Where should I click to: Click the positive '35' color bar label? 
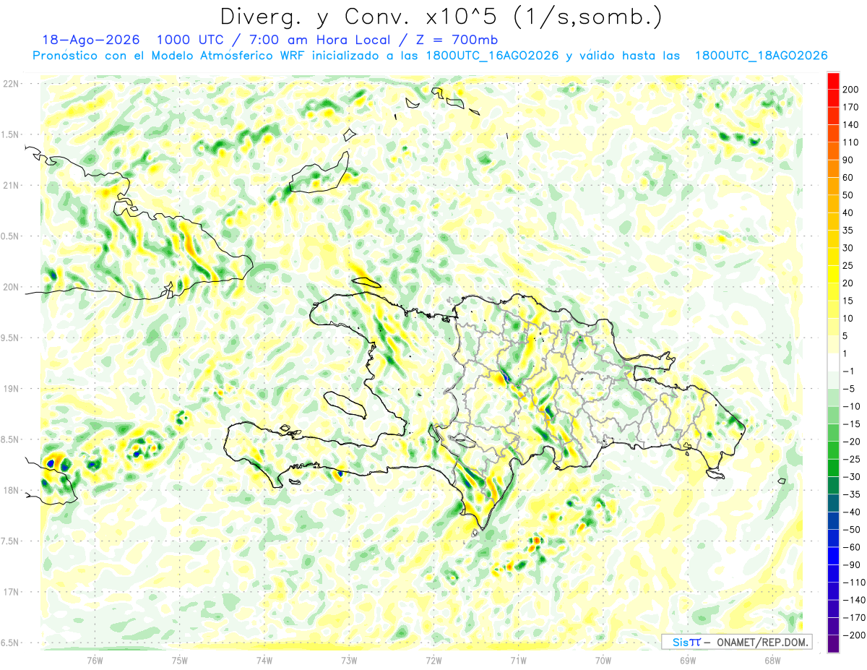click(x=848, y=231)
